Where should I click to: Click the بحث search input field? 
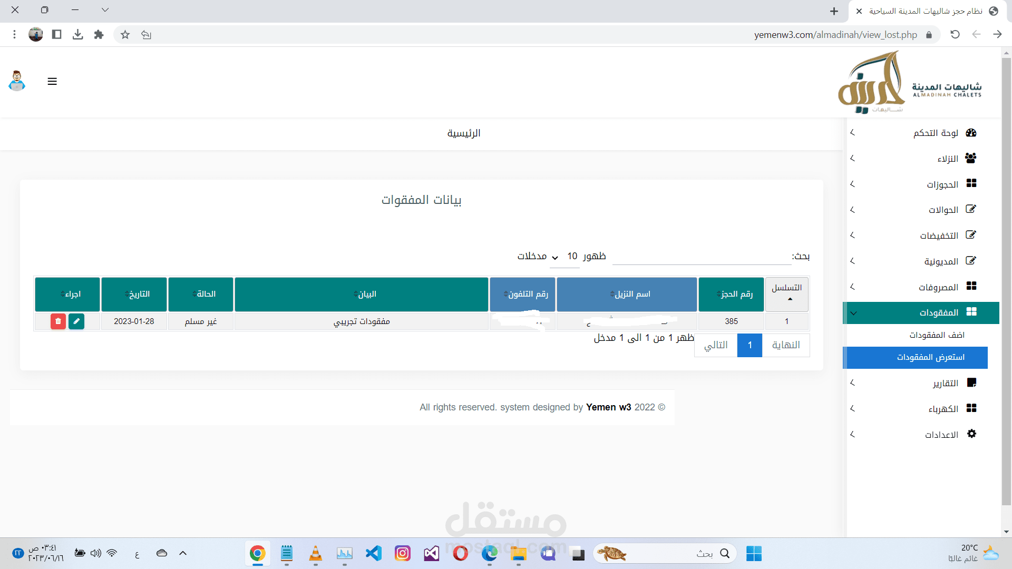click(701, 257)
